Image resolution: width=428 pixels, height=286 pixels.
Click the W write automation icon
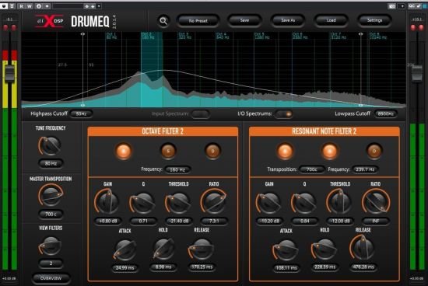point(30,5)
